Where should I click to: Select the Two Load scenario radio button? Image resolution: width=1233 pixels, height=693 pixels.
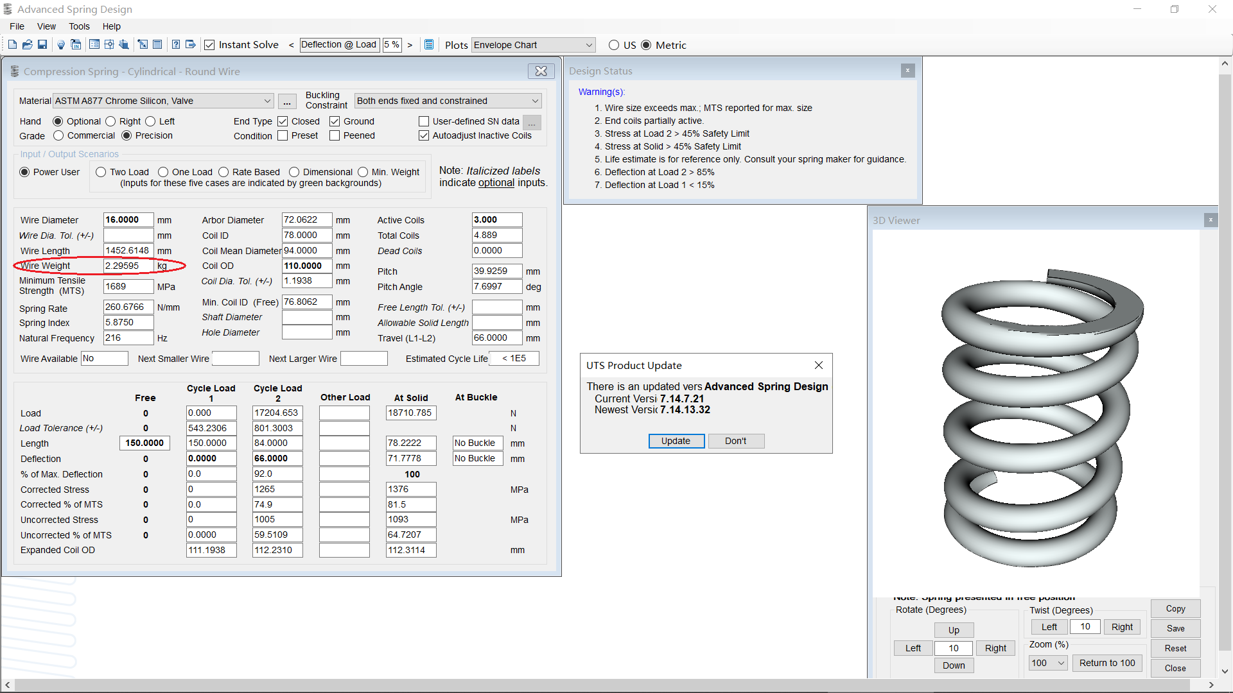point(101,172)
